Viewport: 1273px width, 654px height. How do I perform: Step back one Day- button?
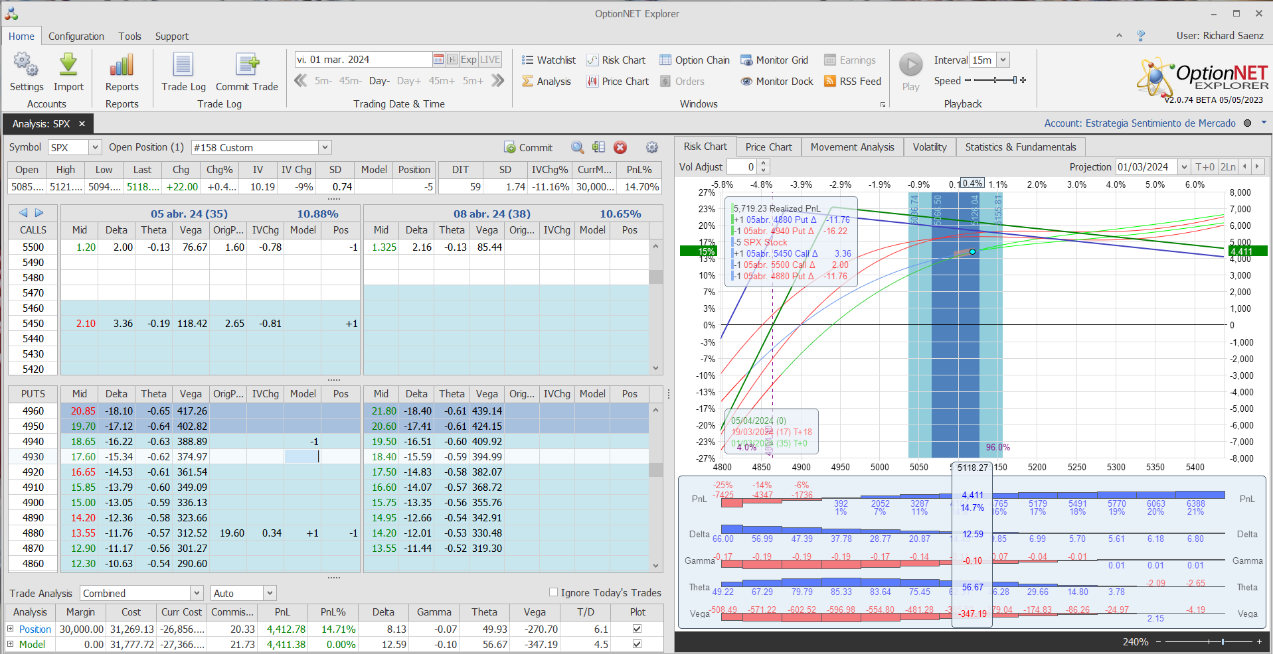tap(379, 80)
